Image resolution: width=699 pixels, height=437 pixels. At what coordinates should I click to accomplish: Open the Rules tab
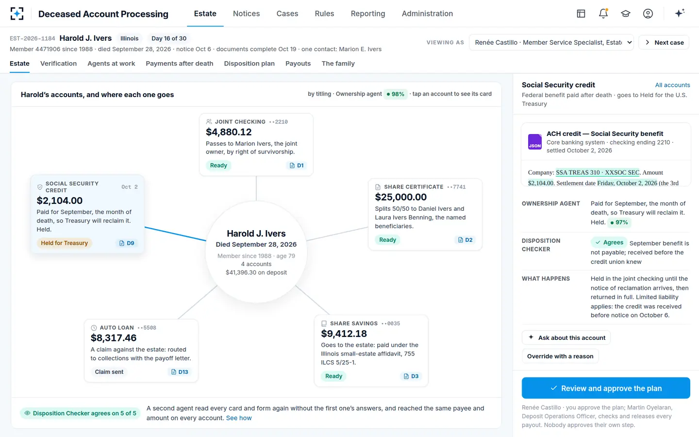[324, 14]
